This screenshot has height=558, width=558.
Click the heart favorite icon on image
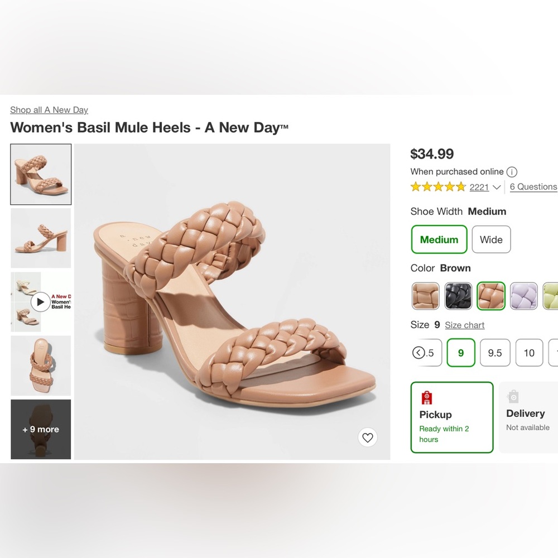click(367, 438)
